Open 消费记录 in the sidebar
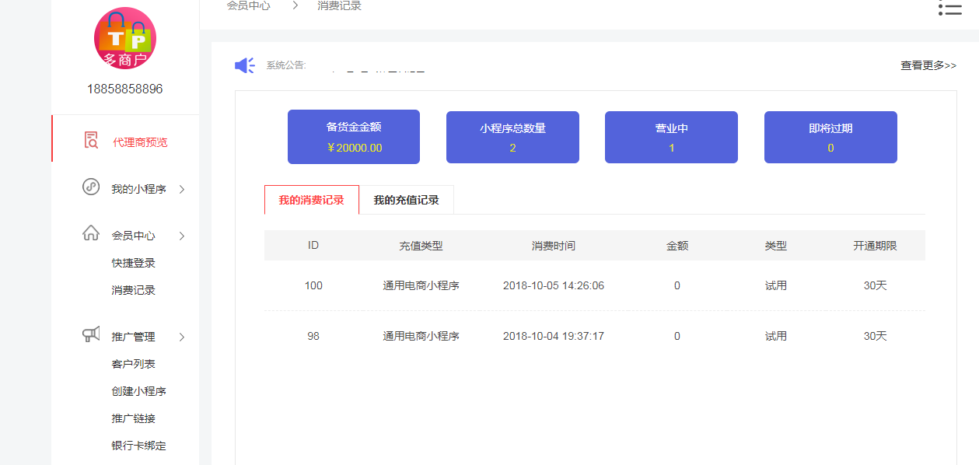The width and height of the screenshot is (979, 465). pyautogui.click(x=133, y=290)
